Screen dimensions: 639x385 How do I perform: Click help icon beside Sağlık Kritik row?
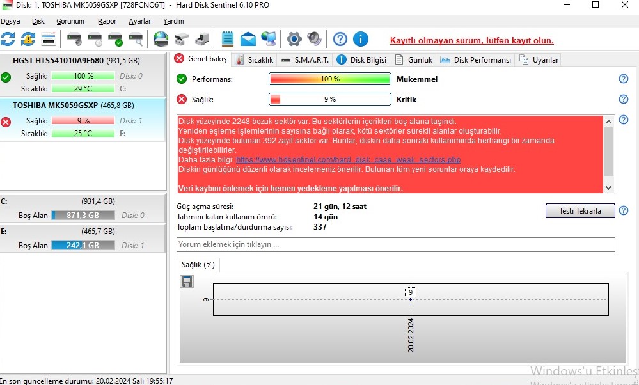[624, 99]
